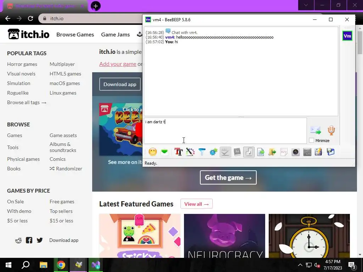Open the notifications action center
Viewport: 363px width, 272px height.
352,265
